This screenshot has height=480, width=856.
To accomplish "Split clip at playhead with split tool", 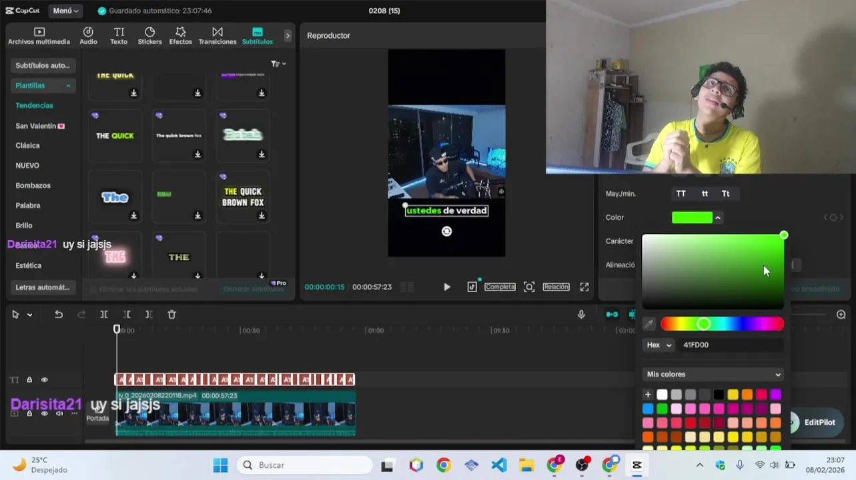I will click(104, 315).
